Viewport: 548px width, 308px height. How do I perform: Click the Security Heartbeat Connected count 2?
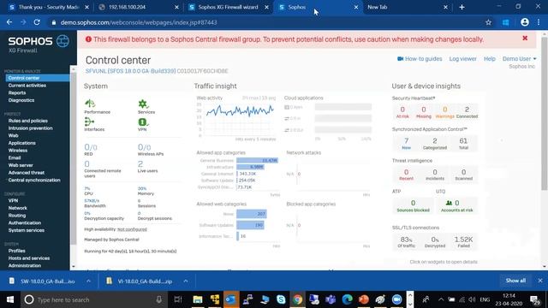pyautogui.click(x=467, y=110)
